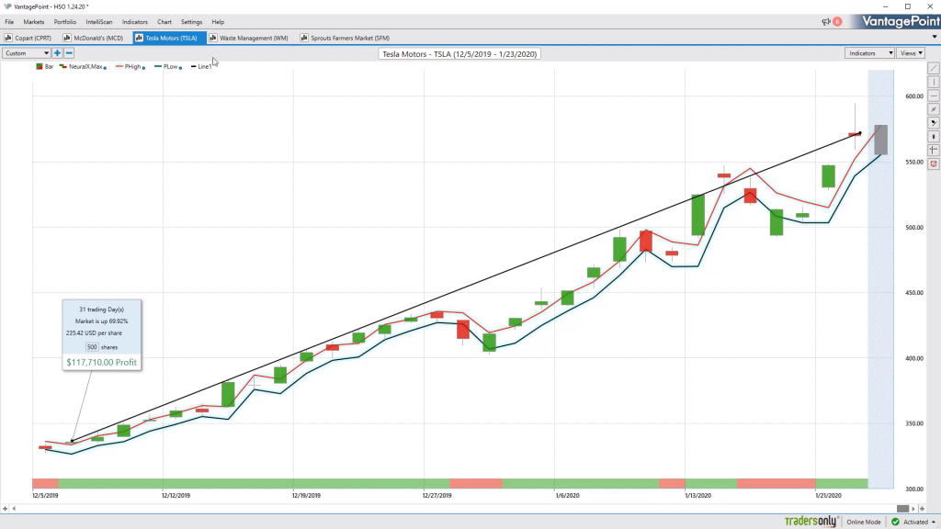This screenshot has height=529, width=941.
Task: Click the Sprouts Farmers Market tab's chart icon
Action: 304,38
